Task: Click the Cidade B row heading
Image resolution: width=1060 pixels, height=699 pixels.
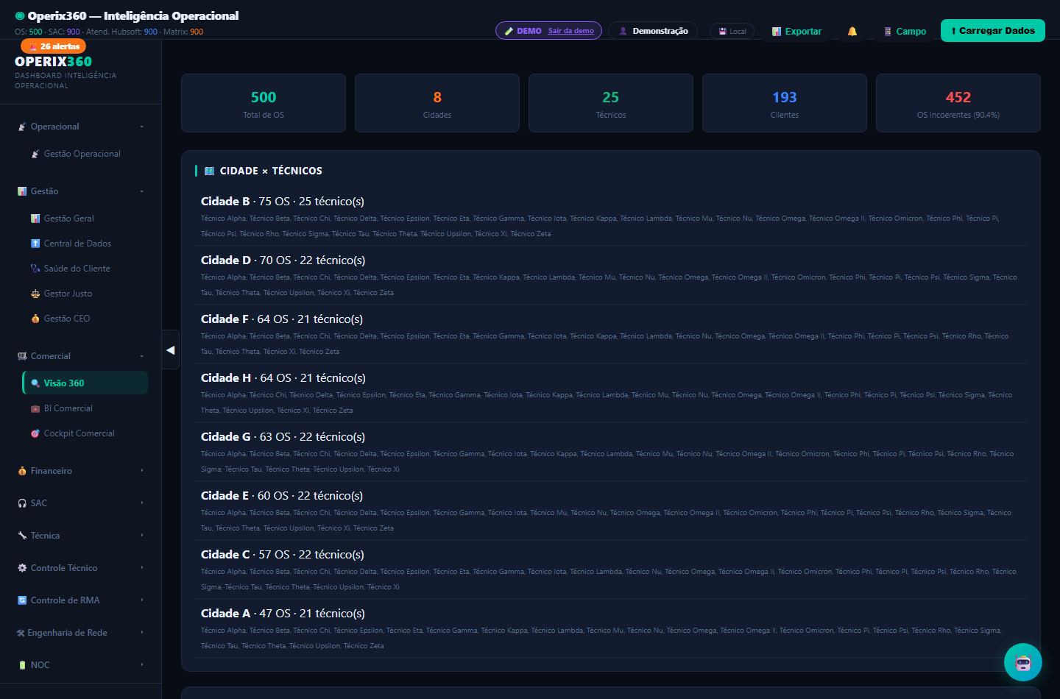Action: (283, 202)
